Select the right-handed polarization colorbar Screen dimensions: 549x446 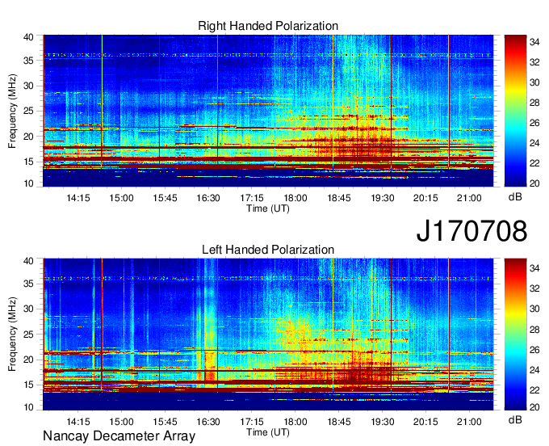pyautogui.click(x=515, y=111)
